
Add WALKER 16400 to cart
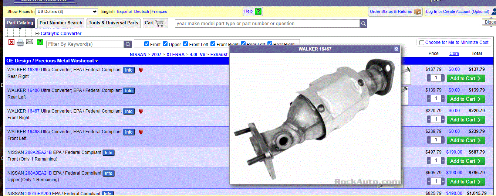466,99
